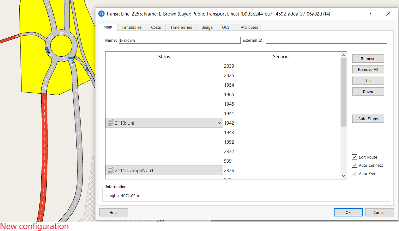The width and height of the screenshot is (399, 231).
Task: Click the Remove All button
Action: [368, 70]
